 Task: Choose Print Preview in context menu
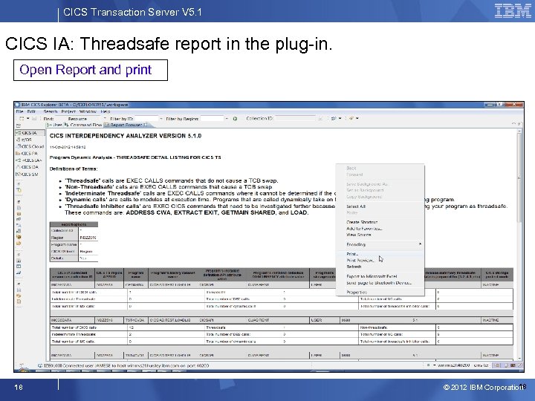(x=360, y=261)
